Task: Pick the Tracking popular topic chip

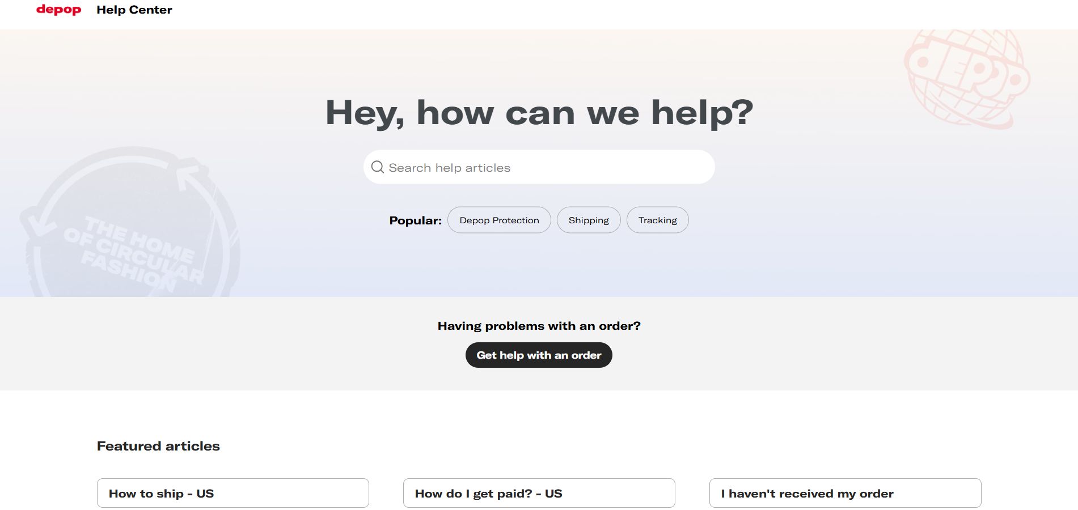Action: tap(657, 220)
